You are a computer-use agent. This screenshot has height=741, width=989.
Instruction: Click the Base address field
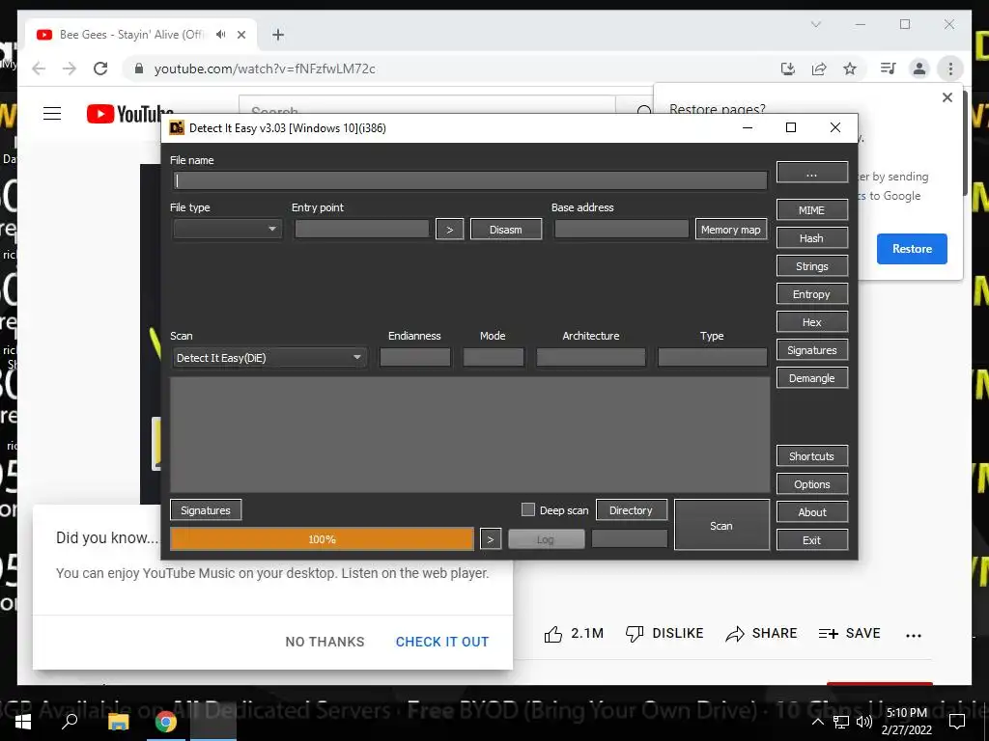click(x=621, y=229)
